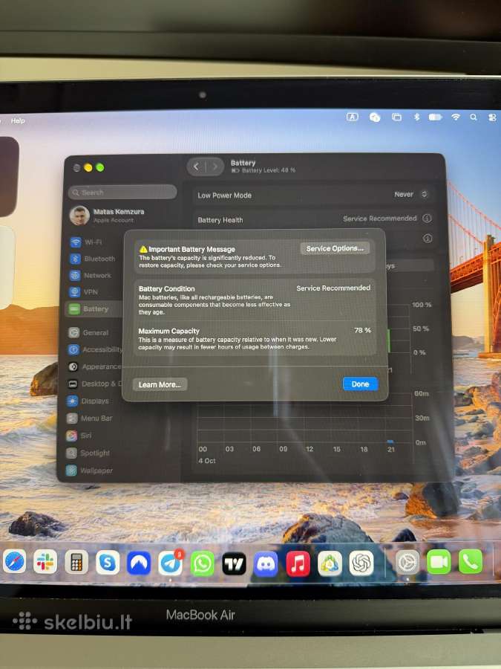Click the settings Search field
Image resolution: width=501 pixels, height=669 pixels.
(122, 192)
